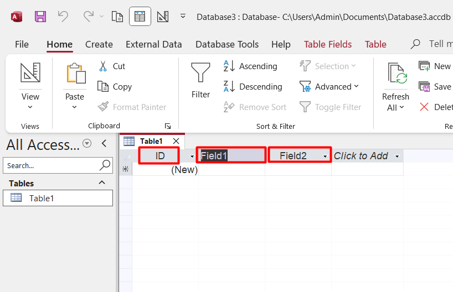Click Save record in Records group
The height and width of the screenshot is (292, 453).
[435, 87]
